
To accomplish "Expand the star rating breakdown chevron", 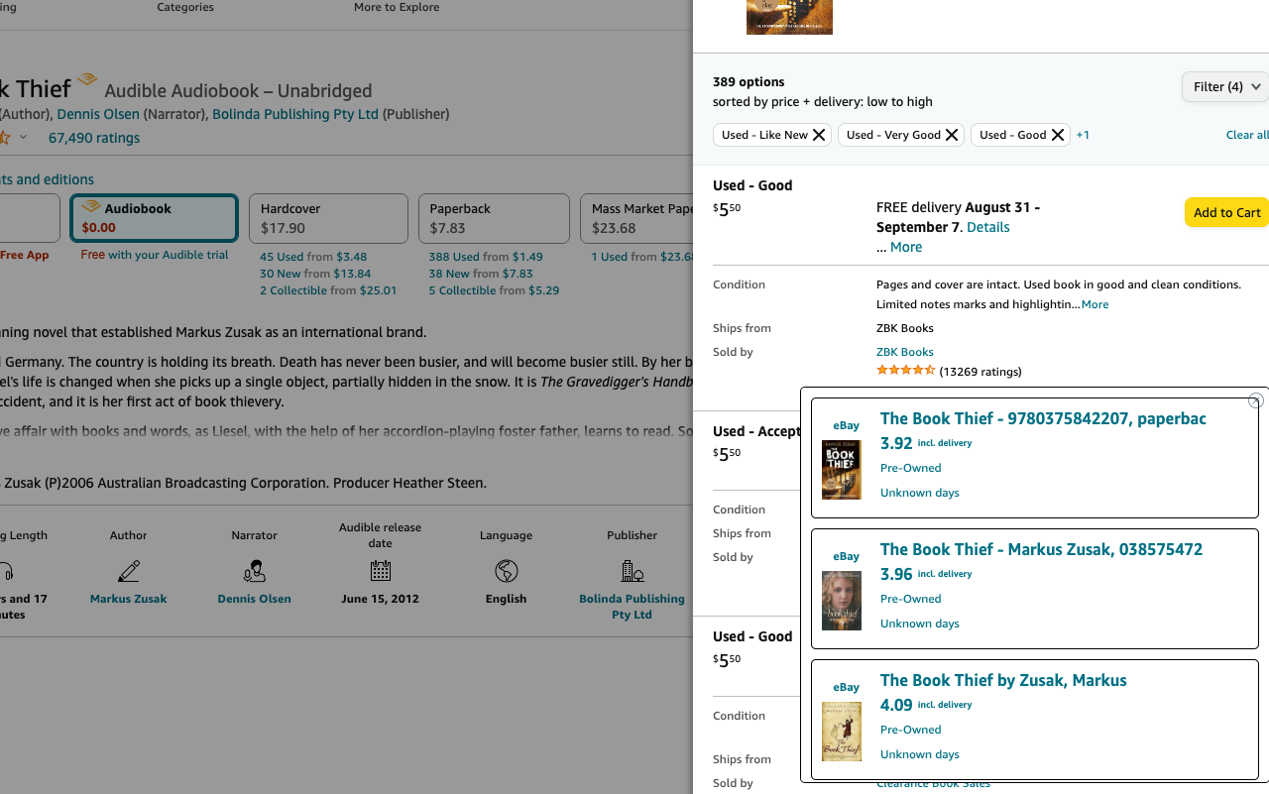I will (x=23, y=138).
